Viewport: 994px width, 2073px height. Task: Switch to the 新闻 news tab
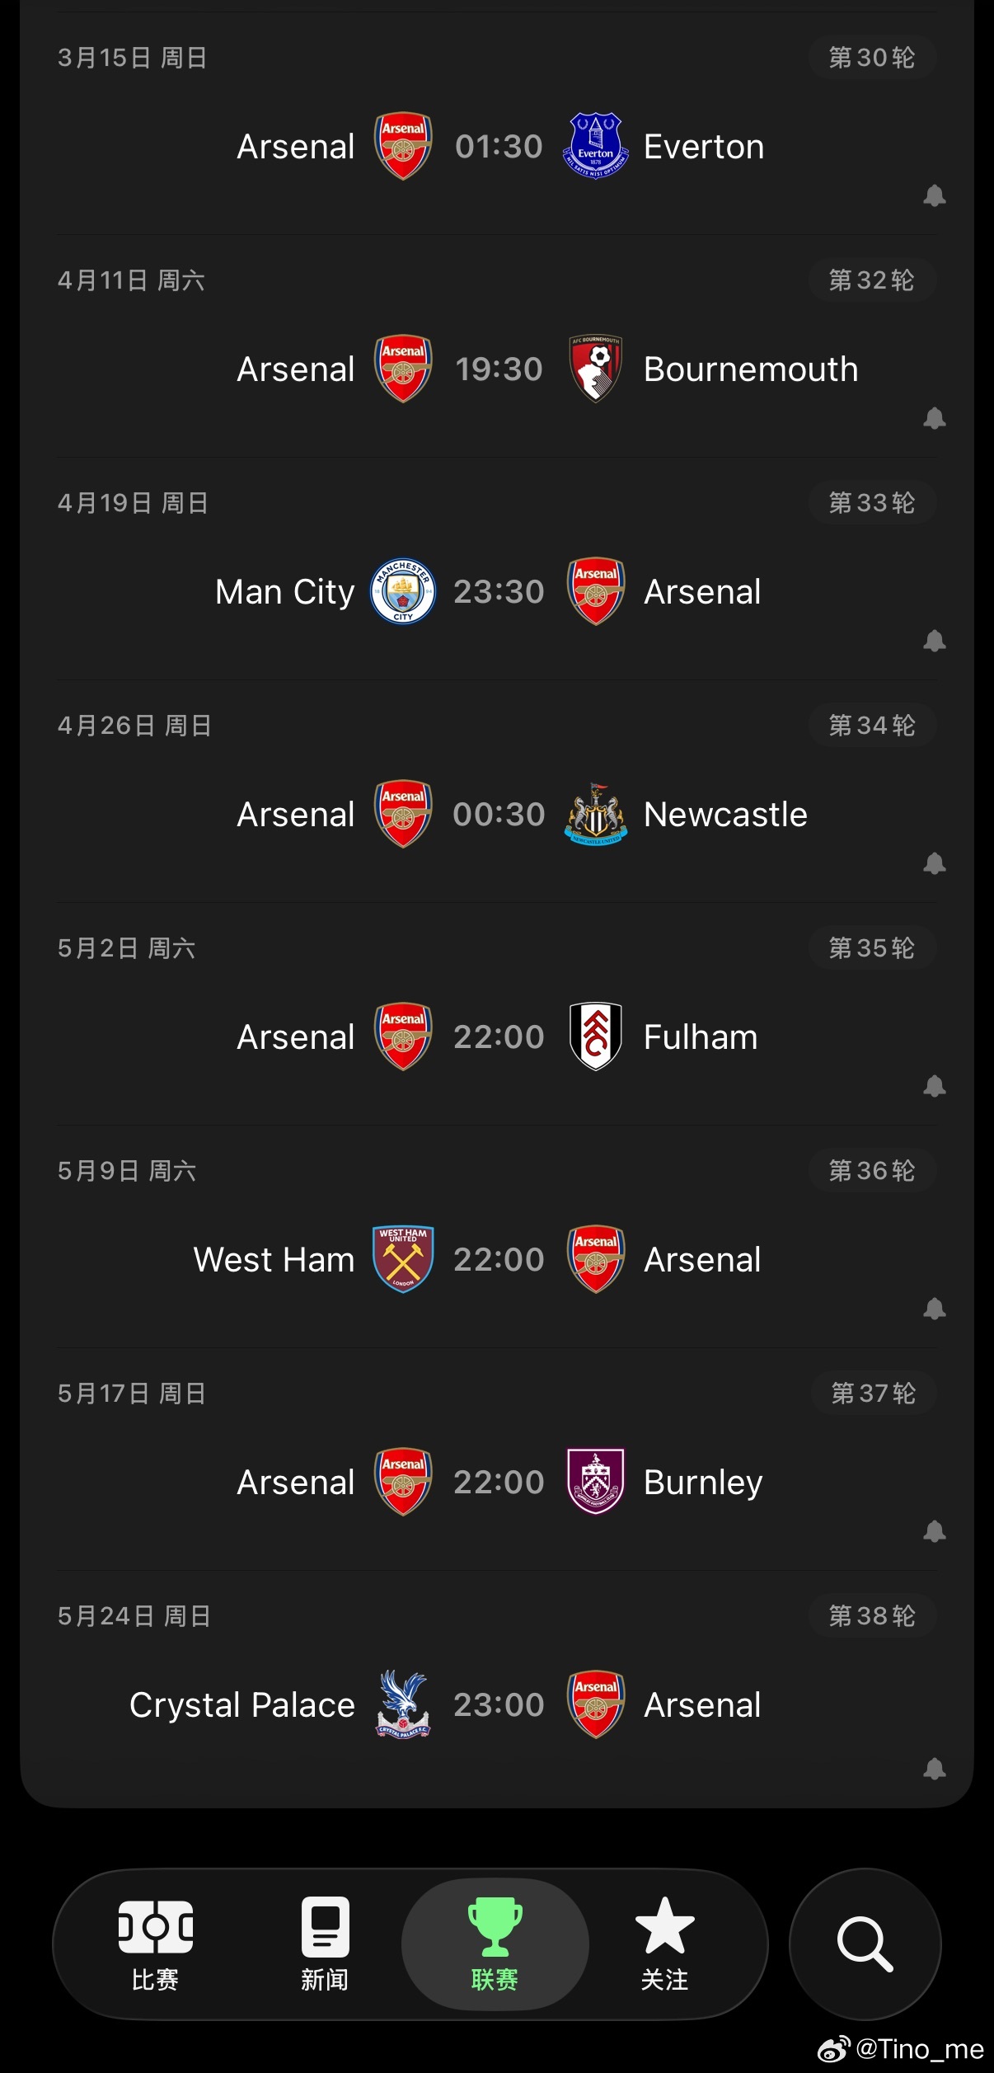325,1944
